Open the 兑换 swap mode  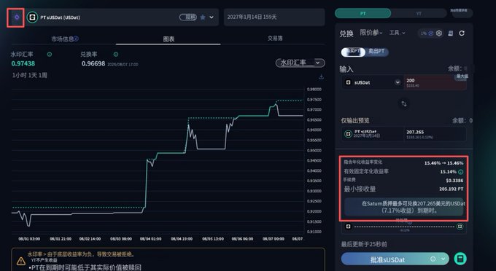tap(346, 34)
